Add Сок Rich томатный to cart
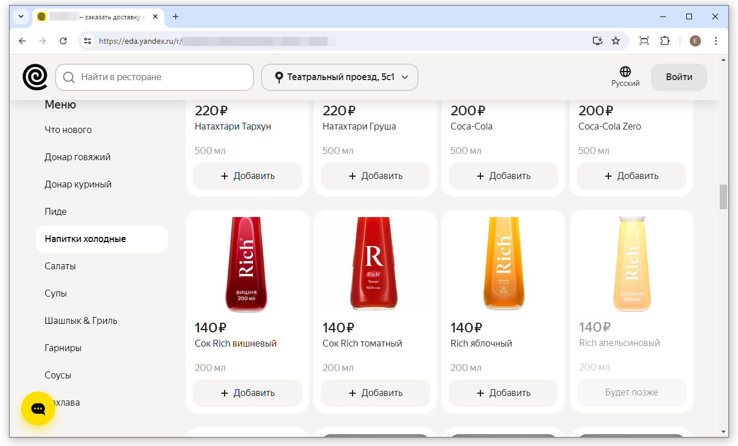The height and width of the screenshot is (446, 738). pyautogui.click(x=375, y=393)
